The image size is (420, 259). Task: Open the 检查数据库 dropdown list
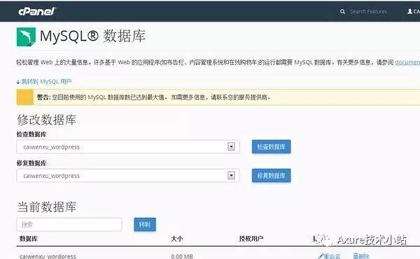128,147
